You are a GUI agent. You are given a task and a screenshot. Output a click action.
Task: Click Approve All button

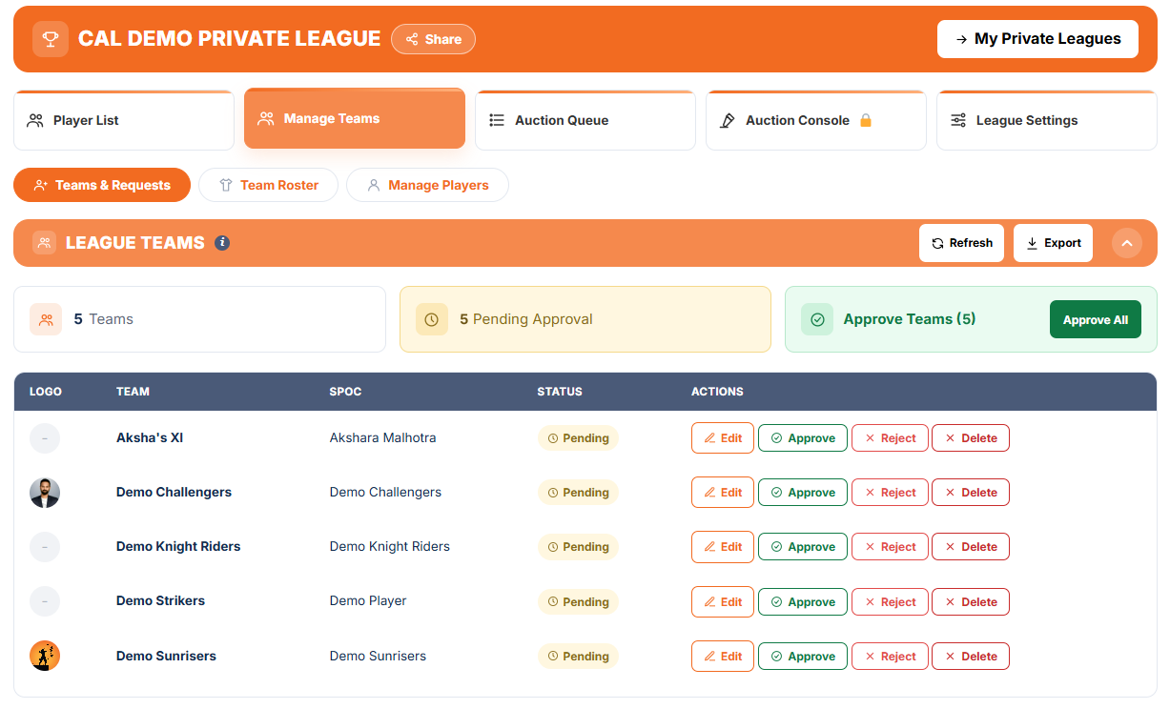pyautogui.click(x=1096, y=319)
